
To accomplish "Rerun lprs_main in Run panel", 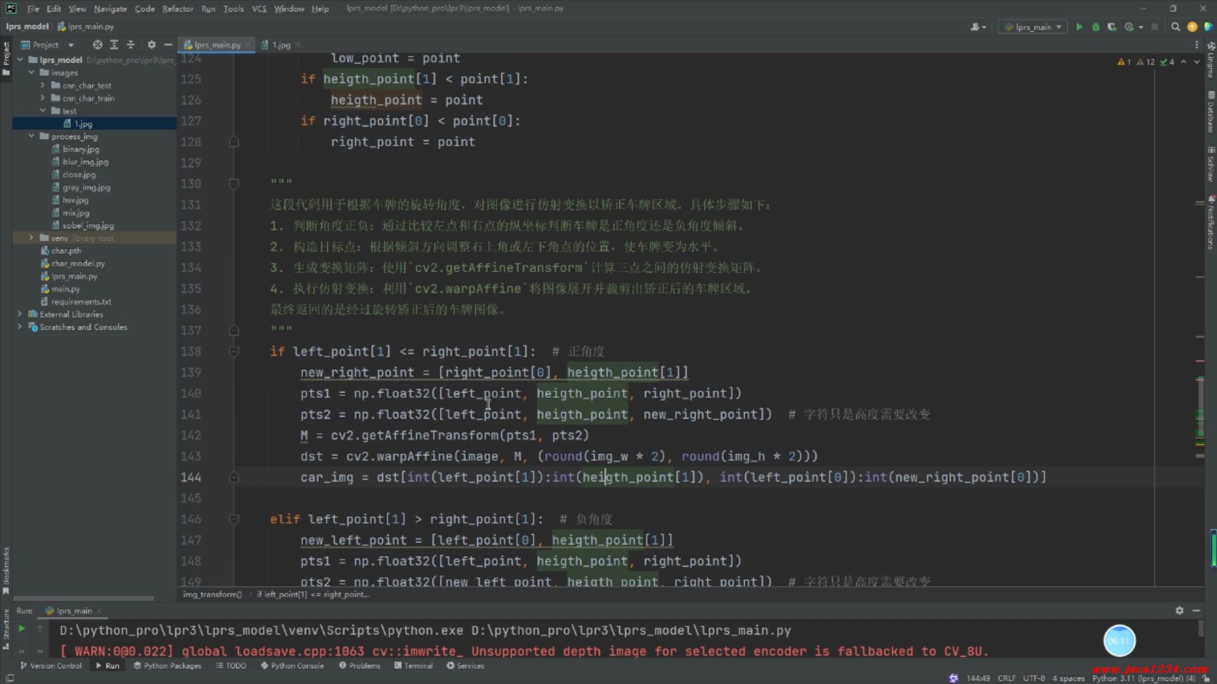I will [21, 628].
